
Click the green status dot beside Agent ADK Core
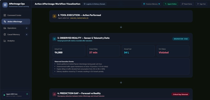(x=4, y=95)
